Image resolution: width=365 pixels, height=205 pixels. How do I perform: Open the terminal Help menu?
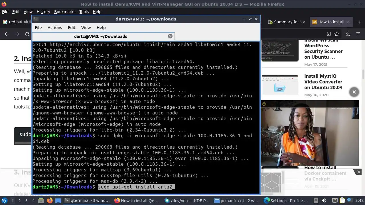101,28
